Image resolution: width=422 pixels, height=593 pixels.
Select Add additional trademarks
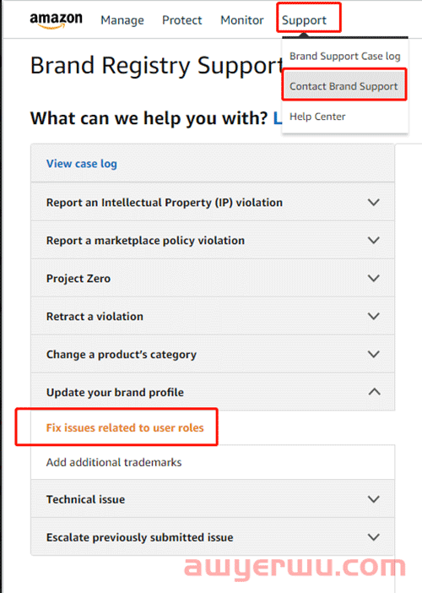click(114, 462)
